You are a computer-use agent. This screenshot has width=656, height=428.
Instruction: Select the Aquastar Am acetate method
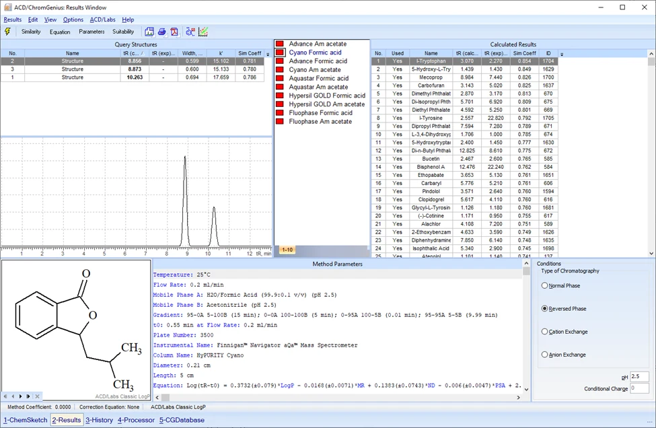click(x=318, y=87)
